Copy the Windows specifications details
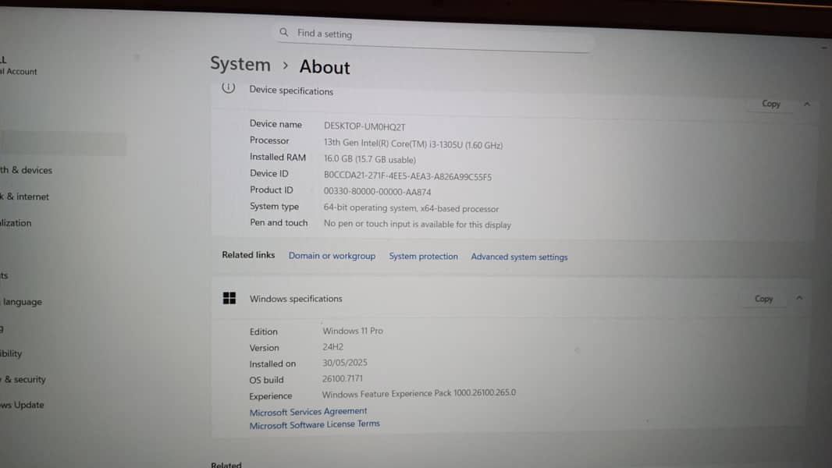 pyautogui.click(x=763, y=299)
